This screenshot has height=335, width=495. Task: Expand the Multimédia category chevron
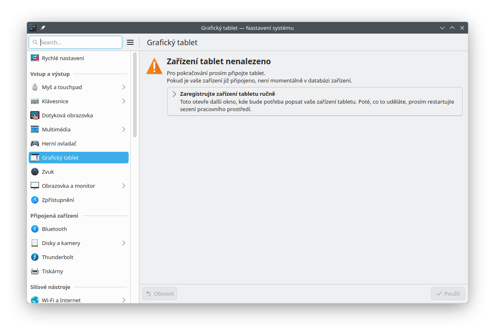124,129
